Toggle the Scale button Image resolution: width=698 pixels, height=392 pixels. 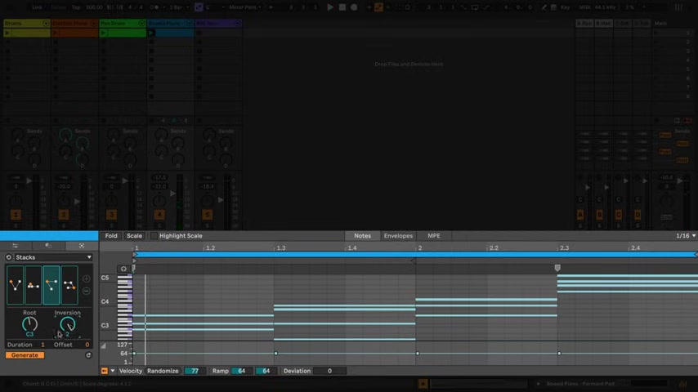[x=134, y=236]
